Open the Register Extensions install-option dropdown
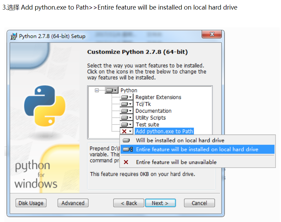The height and width of the screenshot is (222, 281). [126, 97]
